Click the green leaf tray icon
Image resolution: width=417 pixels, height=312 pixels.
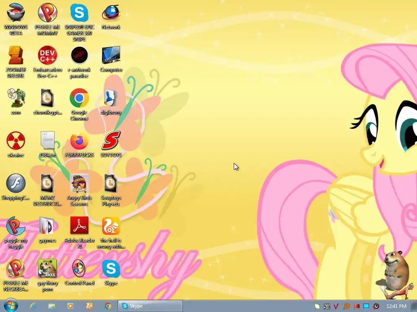(317, 306)
